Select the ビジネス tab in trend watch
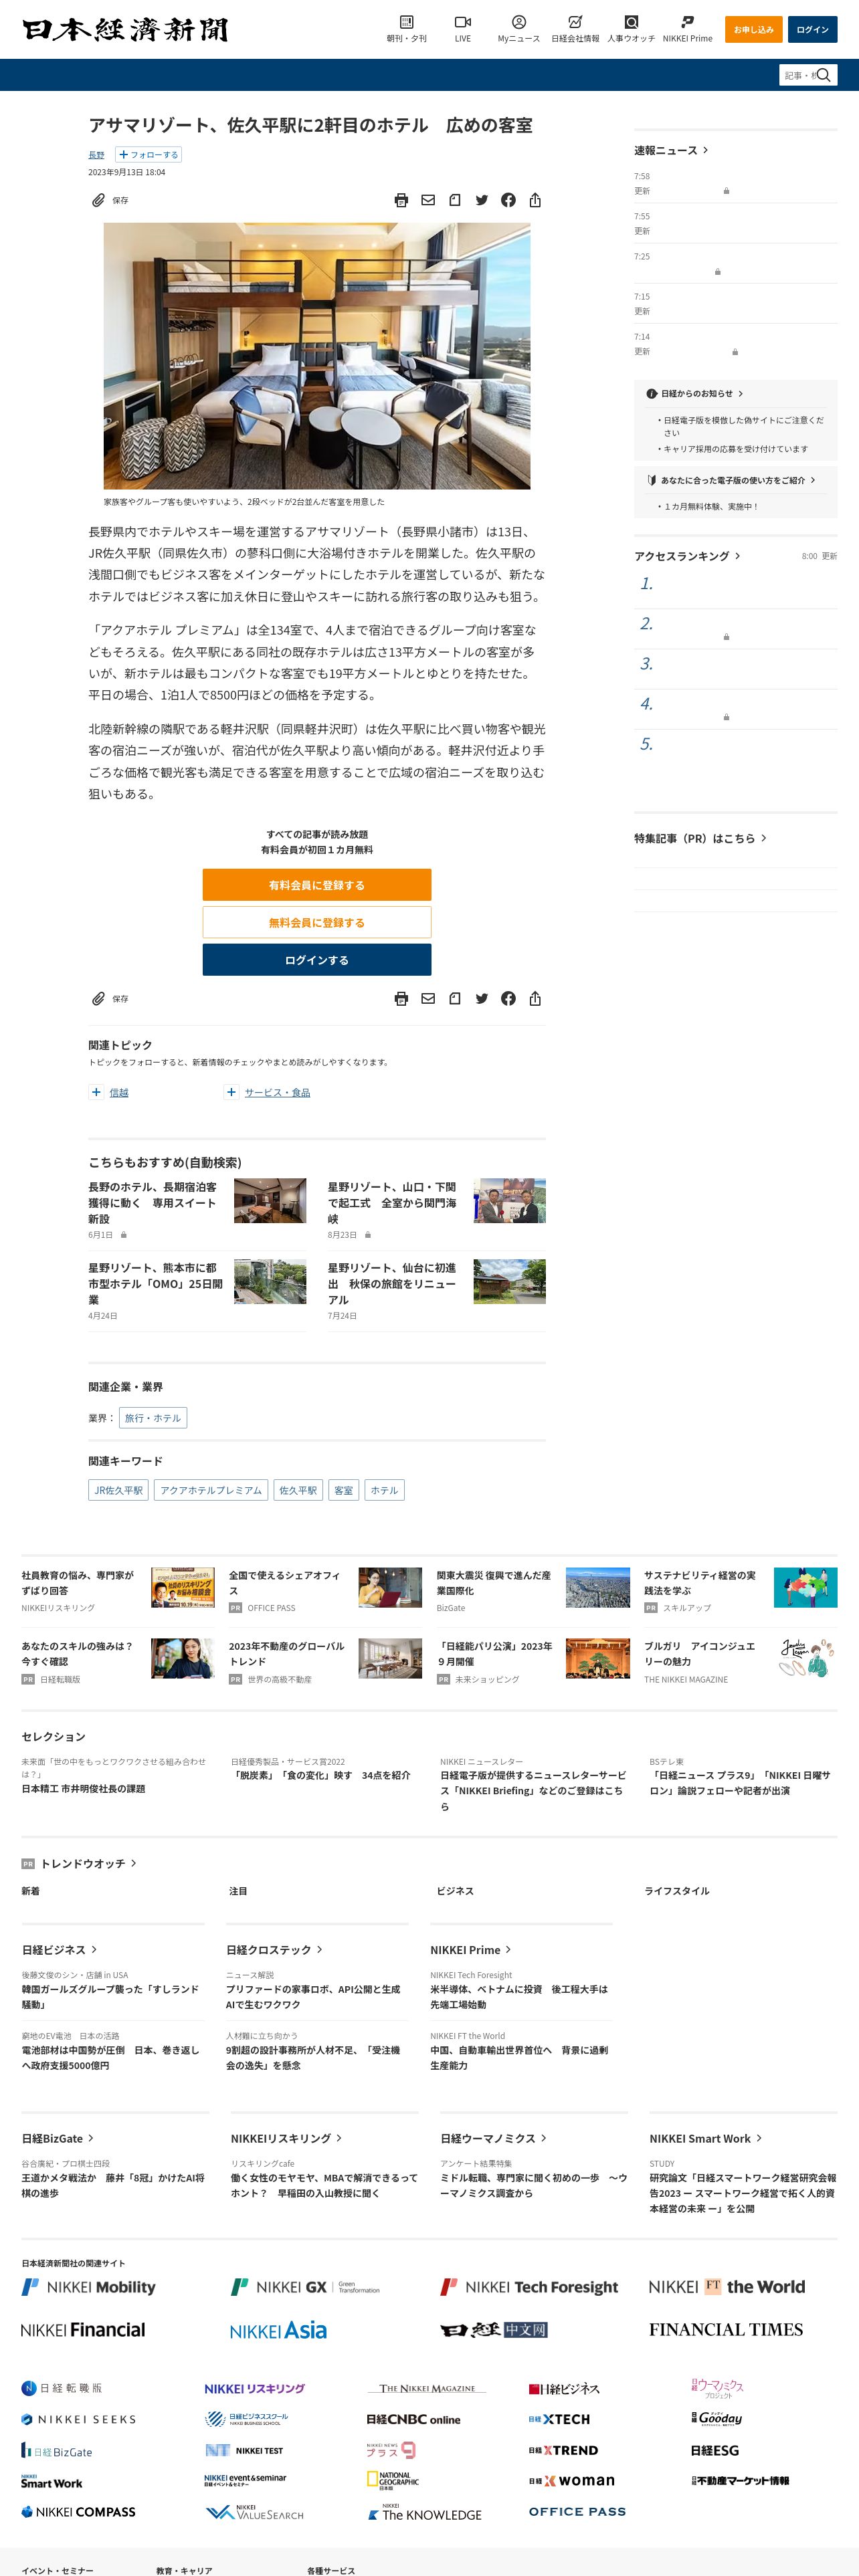This screenshot has height=2576, width=859. click(455, 1891)
